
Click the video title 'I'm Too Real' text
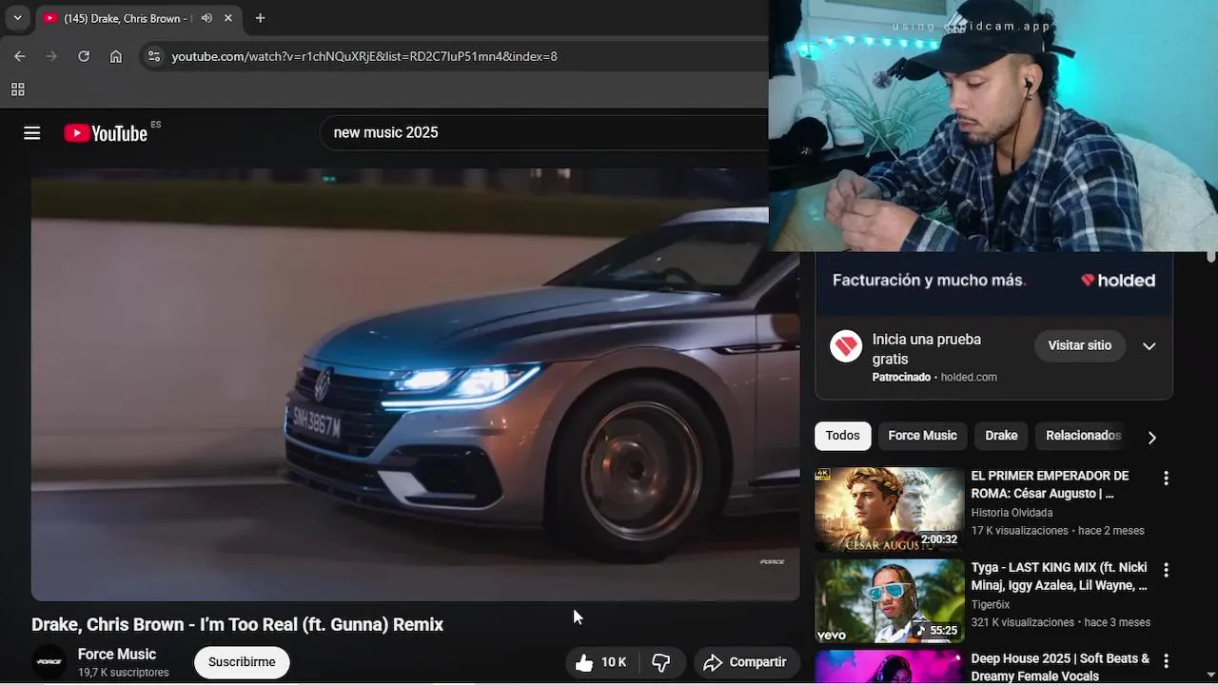pyautogui.click(x=238, y=624)
